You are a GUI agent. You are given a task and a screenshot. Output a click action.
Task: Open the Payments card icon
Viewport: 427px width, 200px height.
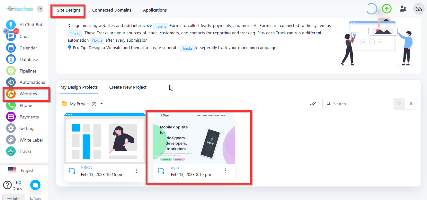11,117
